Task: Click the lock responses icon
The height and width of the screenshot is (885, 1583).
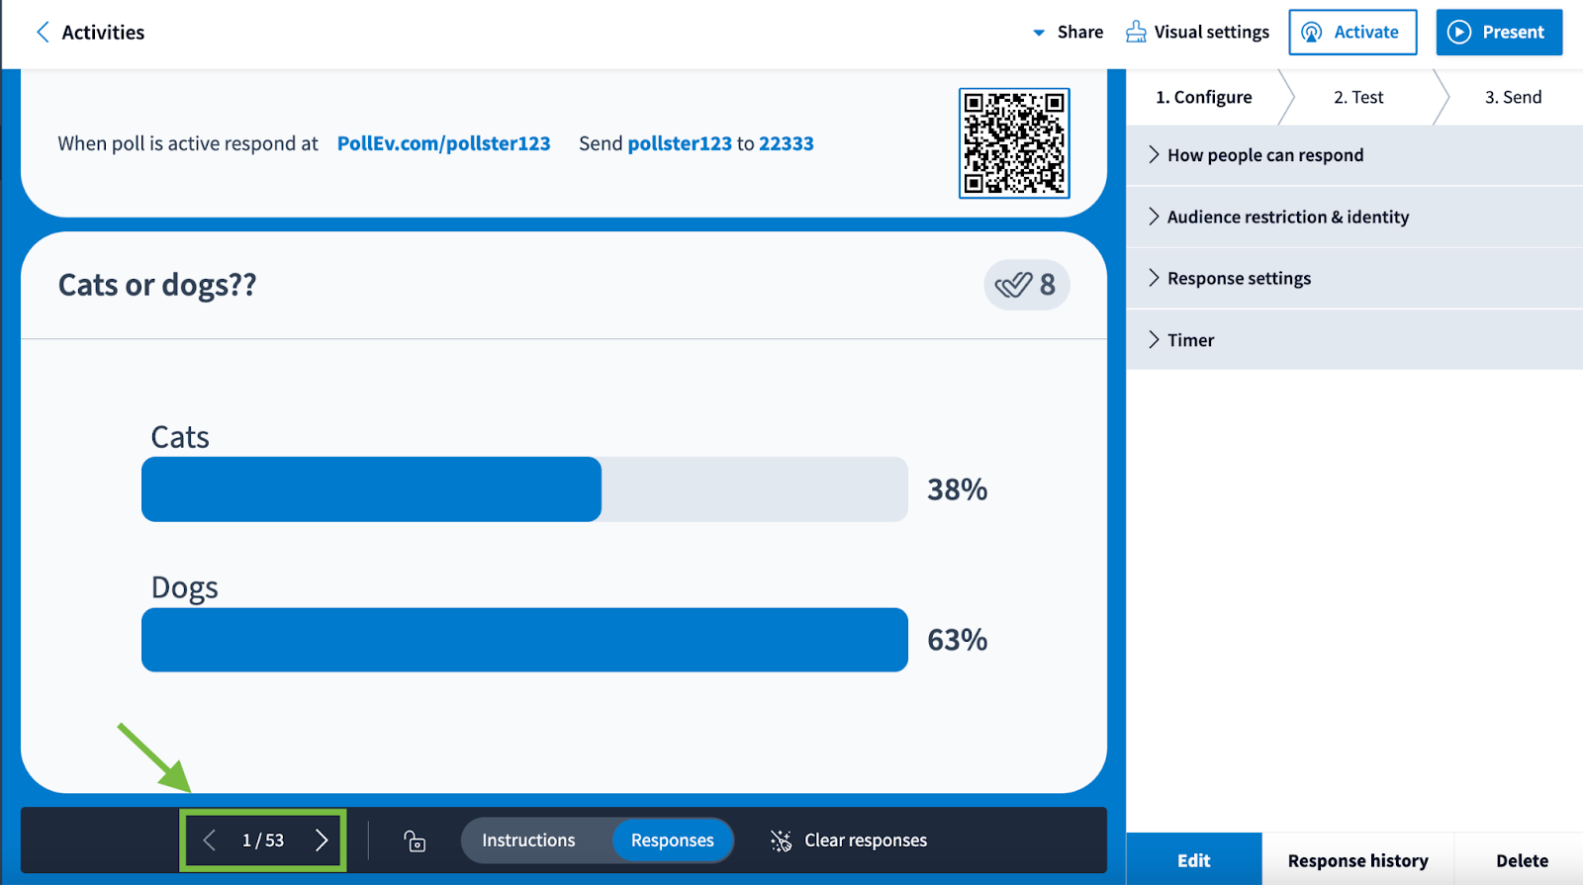Action: click(415, 841)
